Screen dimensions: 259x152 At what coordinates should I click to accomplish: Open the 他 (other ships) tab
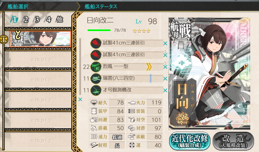[x=60, y=19]
